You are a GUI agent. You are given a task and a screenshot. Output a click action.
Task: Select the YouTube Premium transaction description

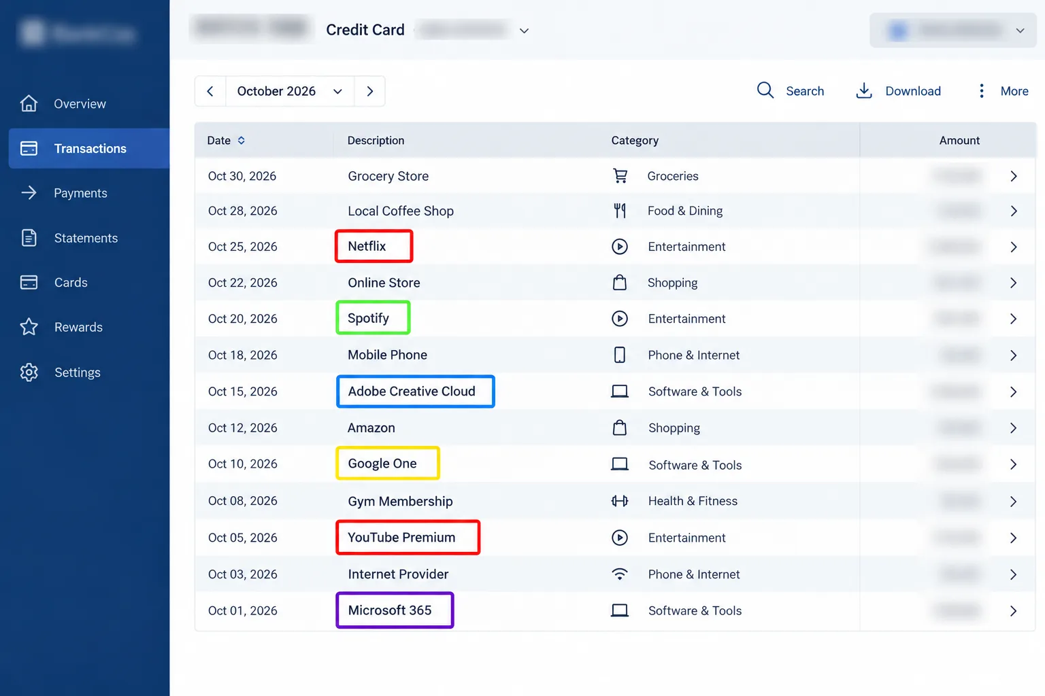[401, 538]
